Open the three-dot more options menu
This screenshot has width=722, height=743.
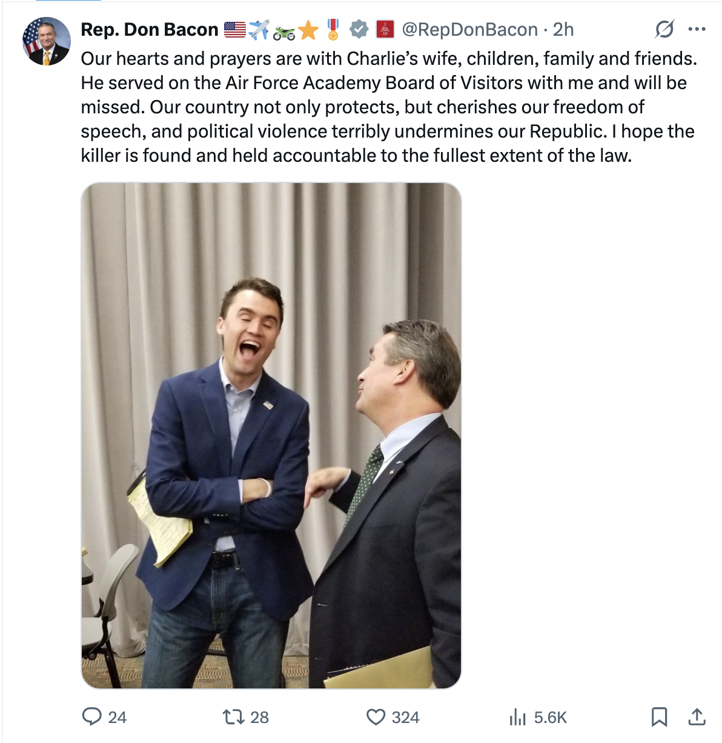point(697,29)
